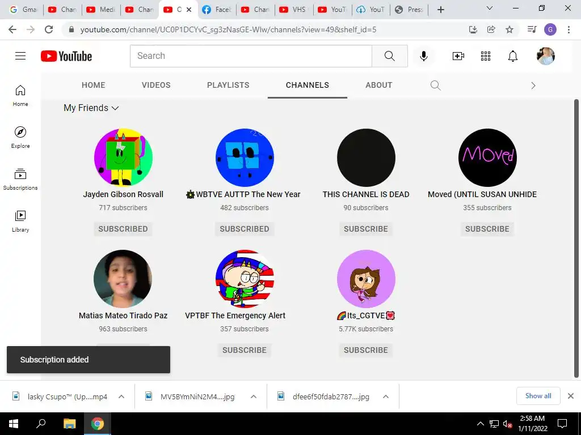Click Chrome icon in the taskbar

pyautogui.click(x=98, y=424)
